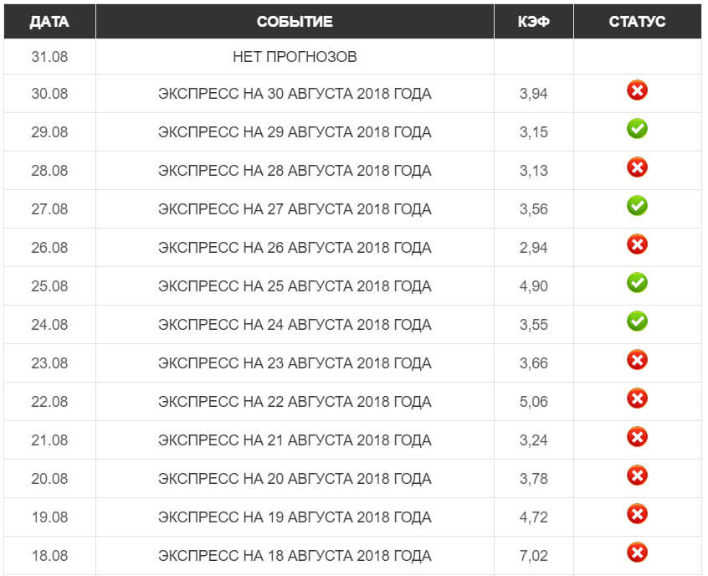Click the red cross status for 20.08

637,476
